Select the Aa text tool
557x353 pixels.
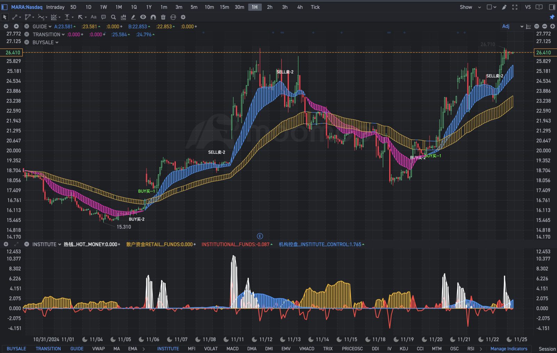coord(94,17)
